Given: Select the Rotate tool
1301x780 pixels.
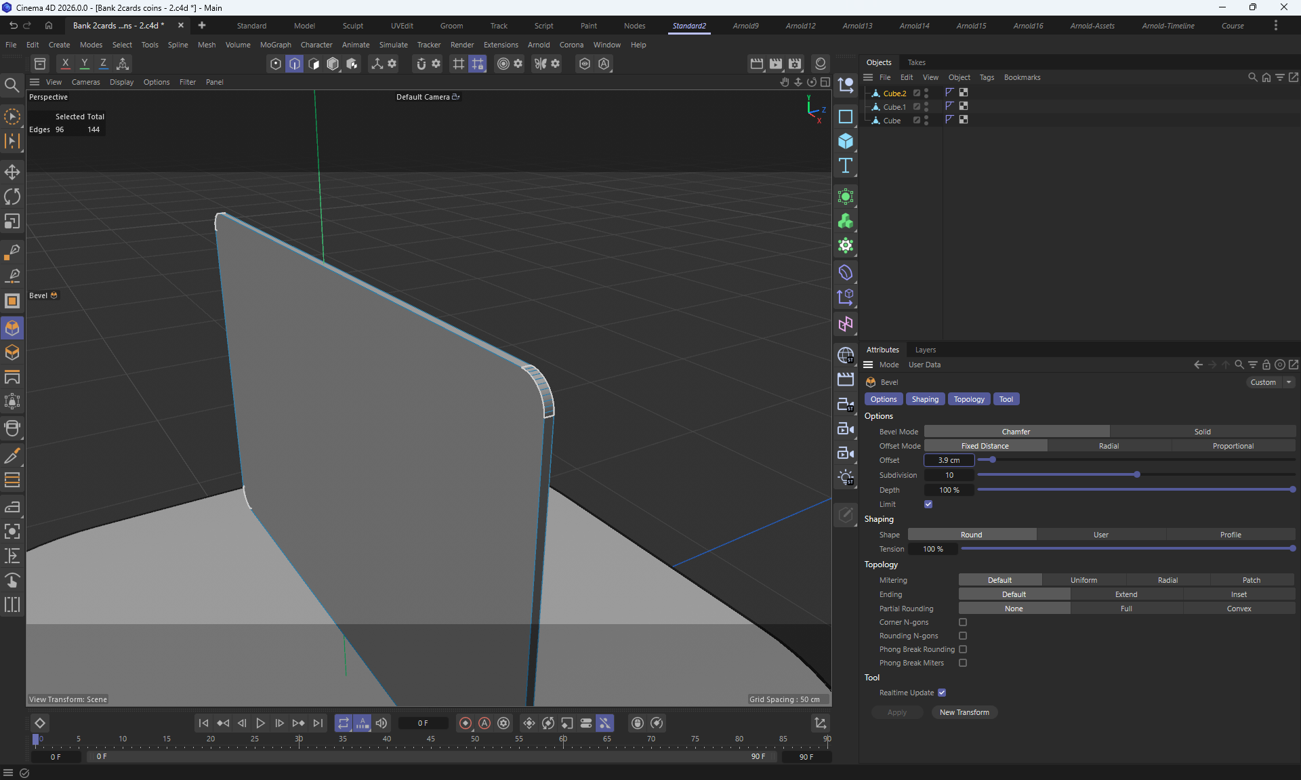Looking at the screenshot, I should pos(12,197).
